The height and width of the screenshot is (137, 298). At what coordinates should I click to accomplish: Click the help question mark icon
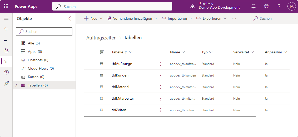(279, 6)
